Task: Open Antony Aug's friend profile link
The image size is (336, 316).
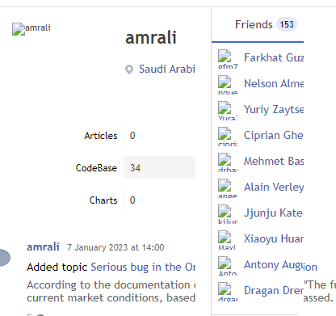Action: [x=274, y=265]
